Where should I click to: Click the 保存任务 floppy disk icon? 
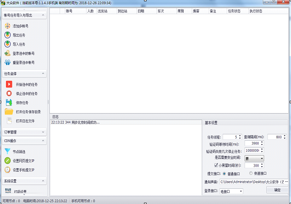click(x=9, y=102)
